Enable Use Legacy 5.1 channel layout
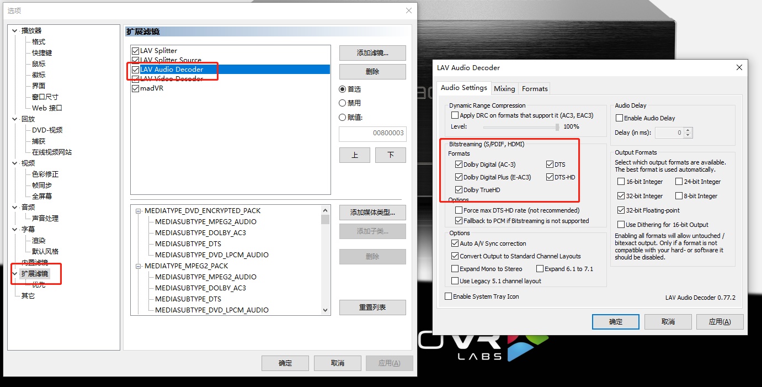The width and height of the screenshot is (762, 387). (x=455, y=281)
